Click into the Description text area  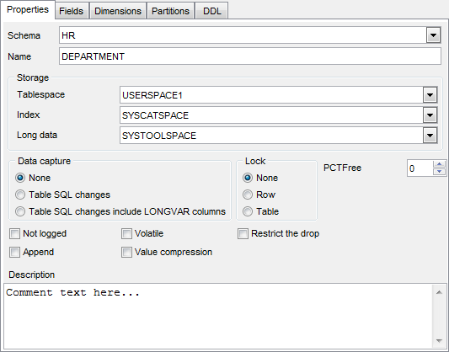(218, 316)
